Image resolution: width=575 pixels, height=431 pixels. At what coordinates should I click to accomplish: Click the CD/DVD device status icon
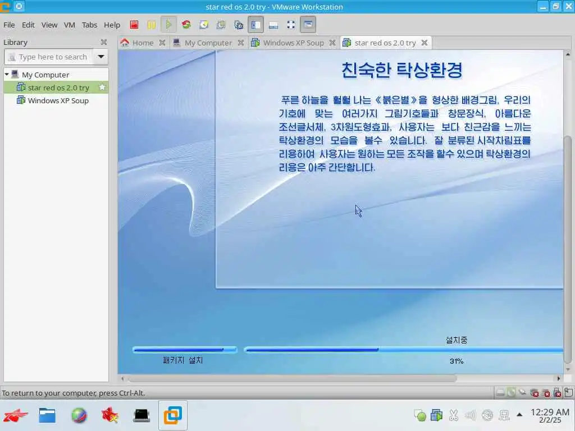coord(511,393)
